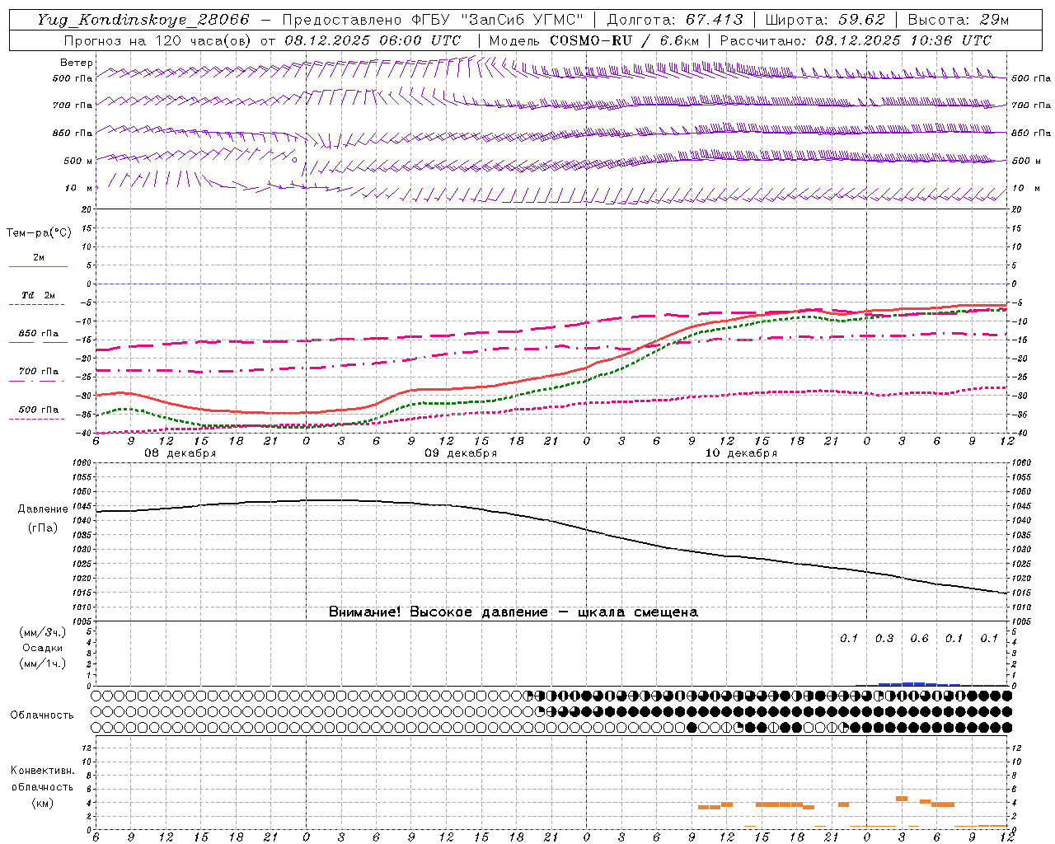Click the provider text "ЗапСиб УГМС"

click(524, 20)
